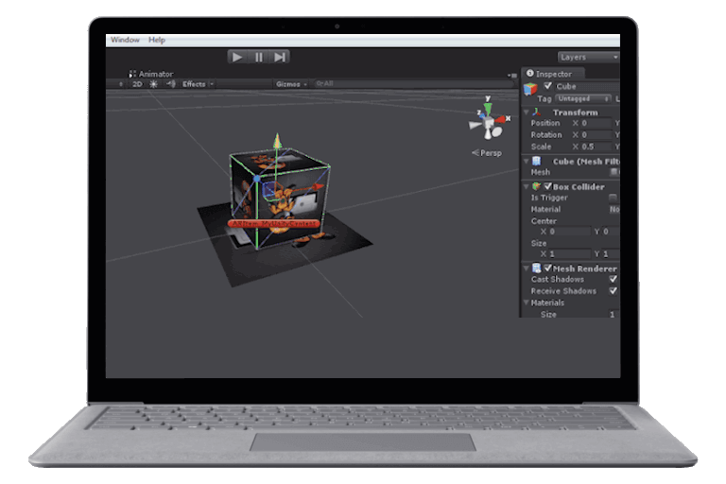Image resolution: width=726 pixels, height=484 pixels.
Task: Click the Step frame button
Action: pyautogui.click(x=280, y=57)
